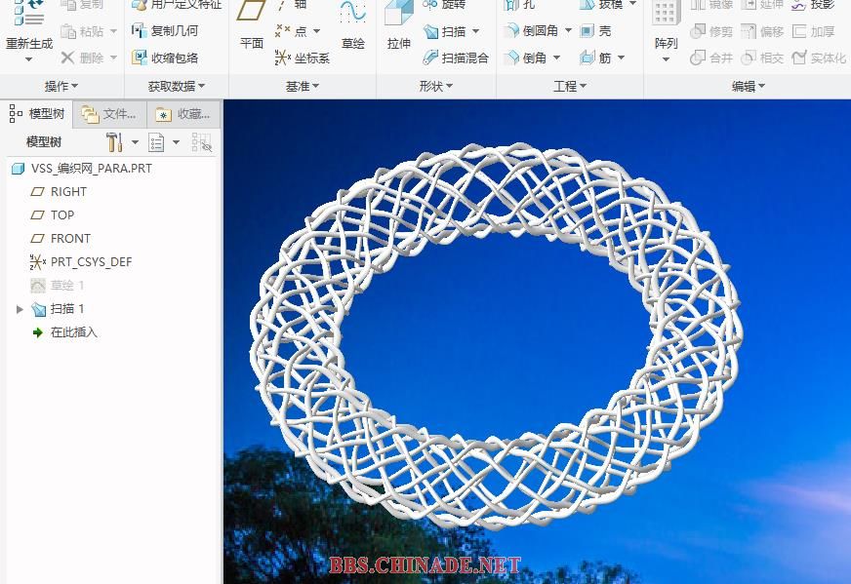This screenshot has width=851, height=584.
Task: Select the FRONT datum plane in tree
Action: pyautogui.click(x=70, y=239)
